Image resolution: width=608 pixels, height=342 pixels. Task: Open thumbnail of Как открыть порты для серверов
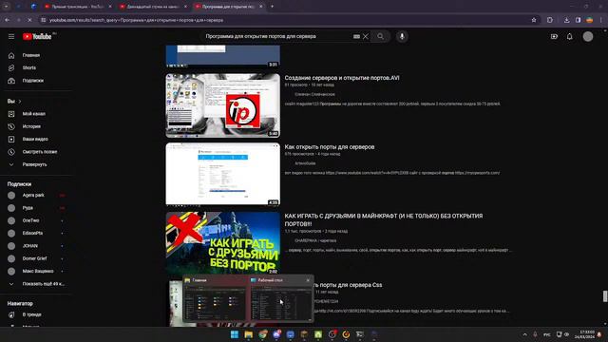(223, 174)
